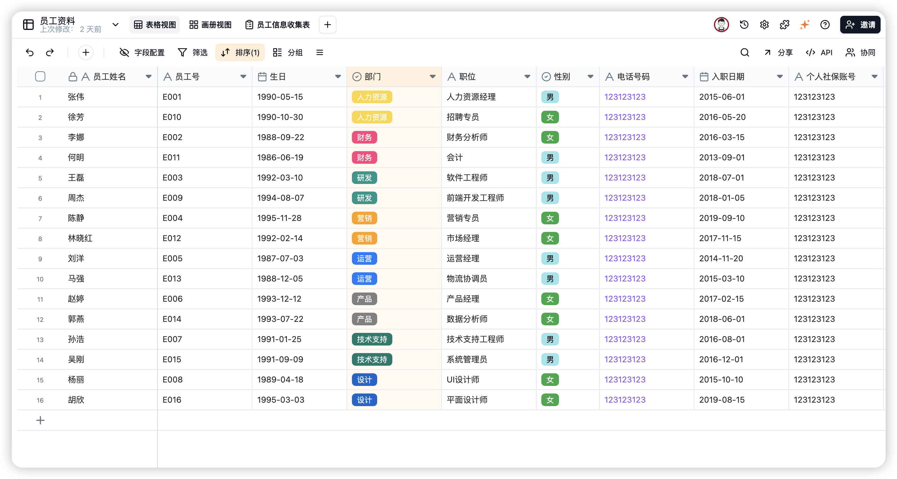The height and width of the screenshot is (479, 897).
Task: Open the 员工姓名 column dropdown arrow
Action: 149,77
